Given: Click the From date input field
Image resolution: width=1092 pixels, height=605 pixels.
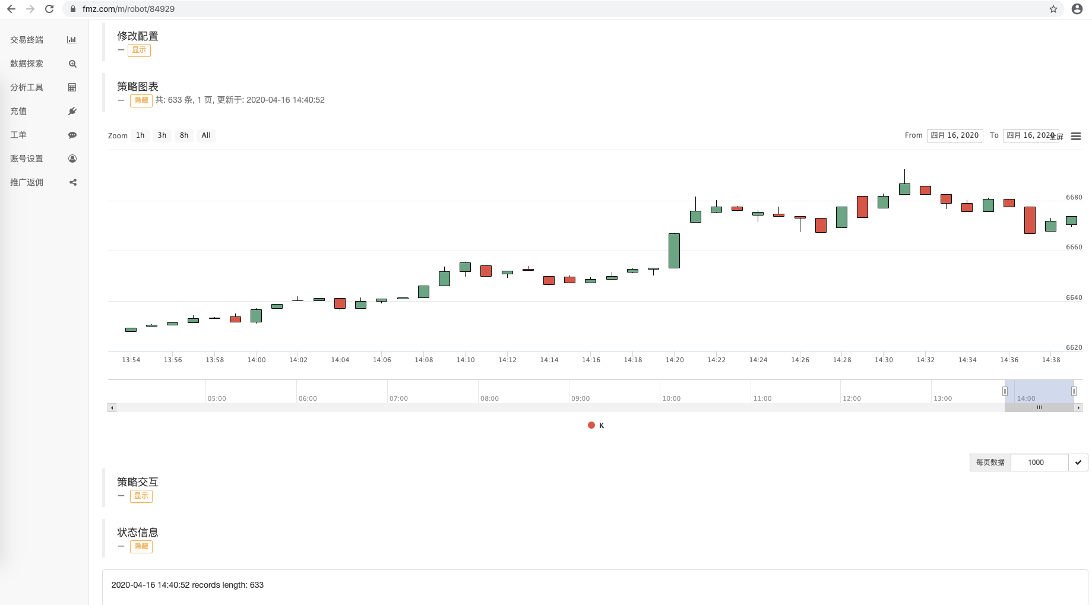Looking at the screenshot, I should [x=954, y=135].
